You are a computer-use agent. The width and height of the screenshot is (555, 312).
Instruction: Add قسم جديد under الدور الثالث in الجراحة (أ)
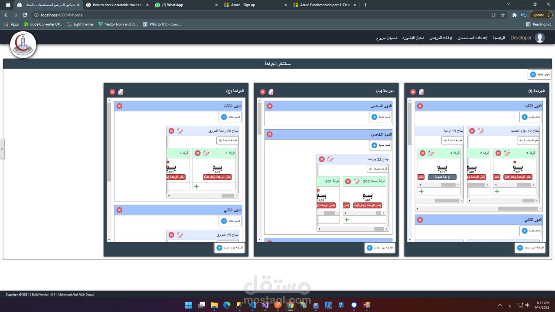(531, 117)
